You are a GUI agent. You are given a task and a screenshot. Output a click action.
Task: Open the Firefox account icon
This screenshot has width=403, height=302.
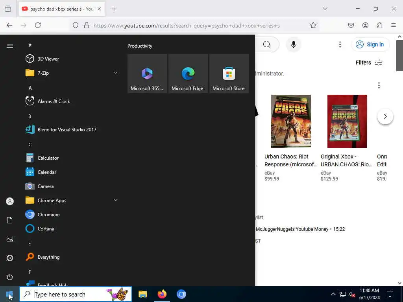(365, 25)
